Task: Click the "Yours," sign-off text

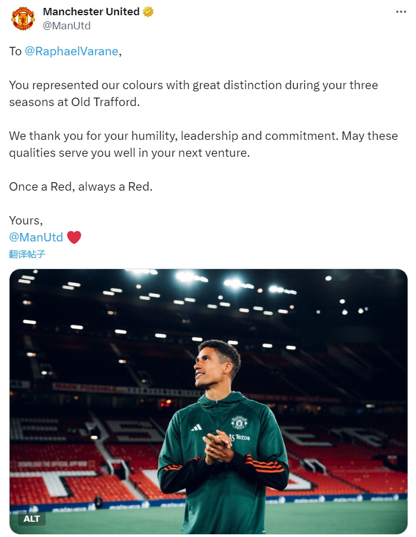Action: (26, 221)
